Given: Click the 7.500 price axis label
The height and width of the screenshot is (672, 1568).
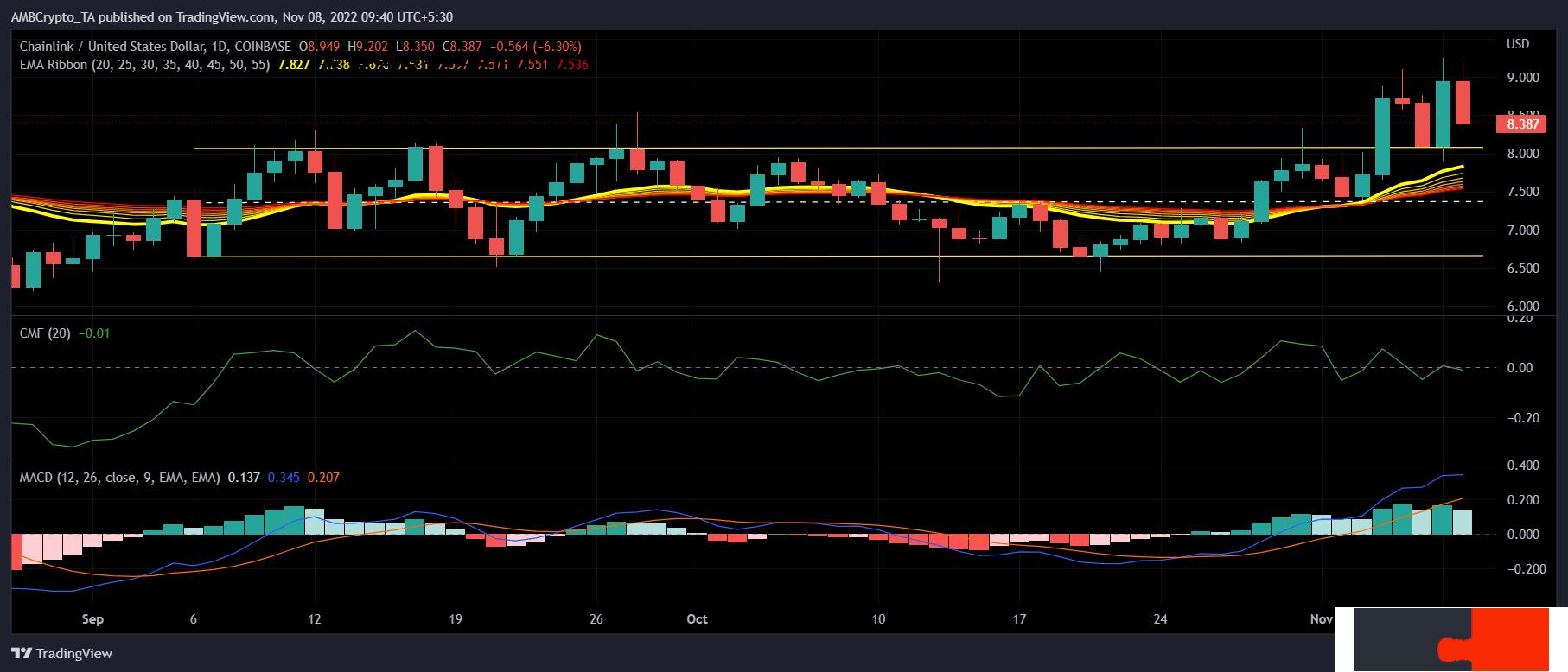Looking at the screenshot, I should coord(1522,192).
